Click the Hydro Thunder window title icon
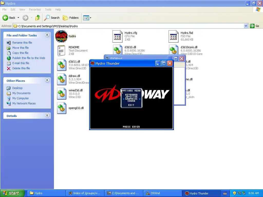 92,63
